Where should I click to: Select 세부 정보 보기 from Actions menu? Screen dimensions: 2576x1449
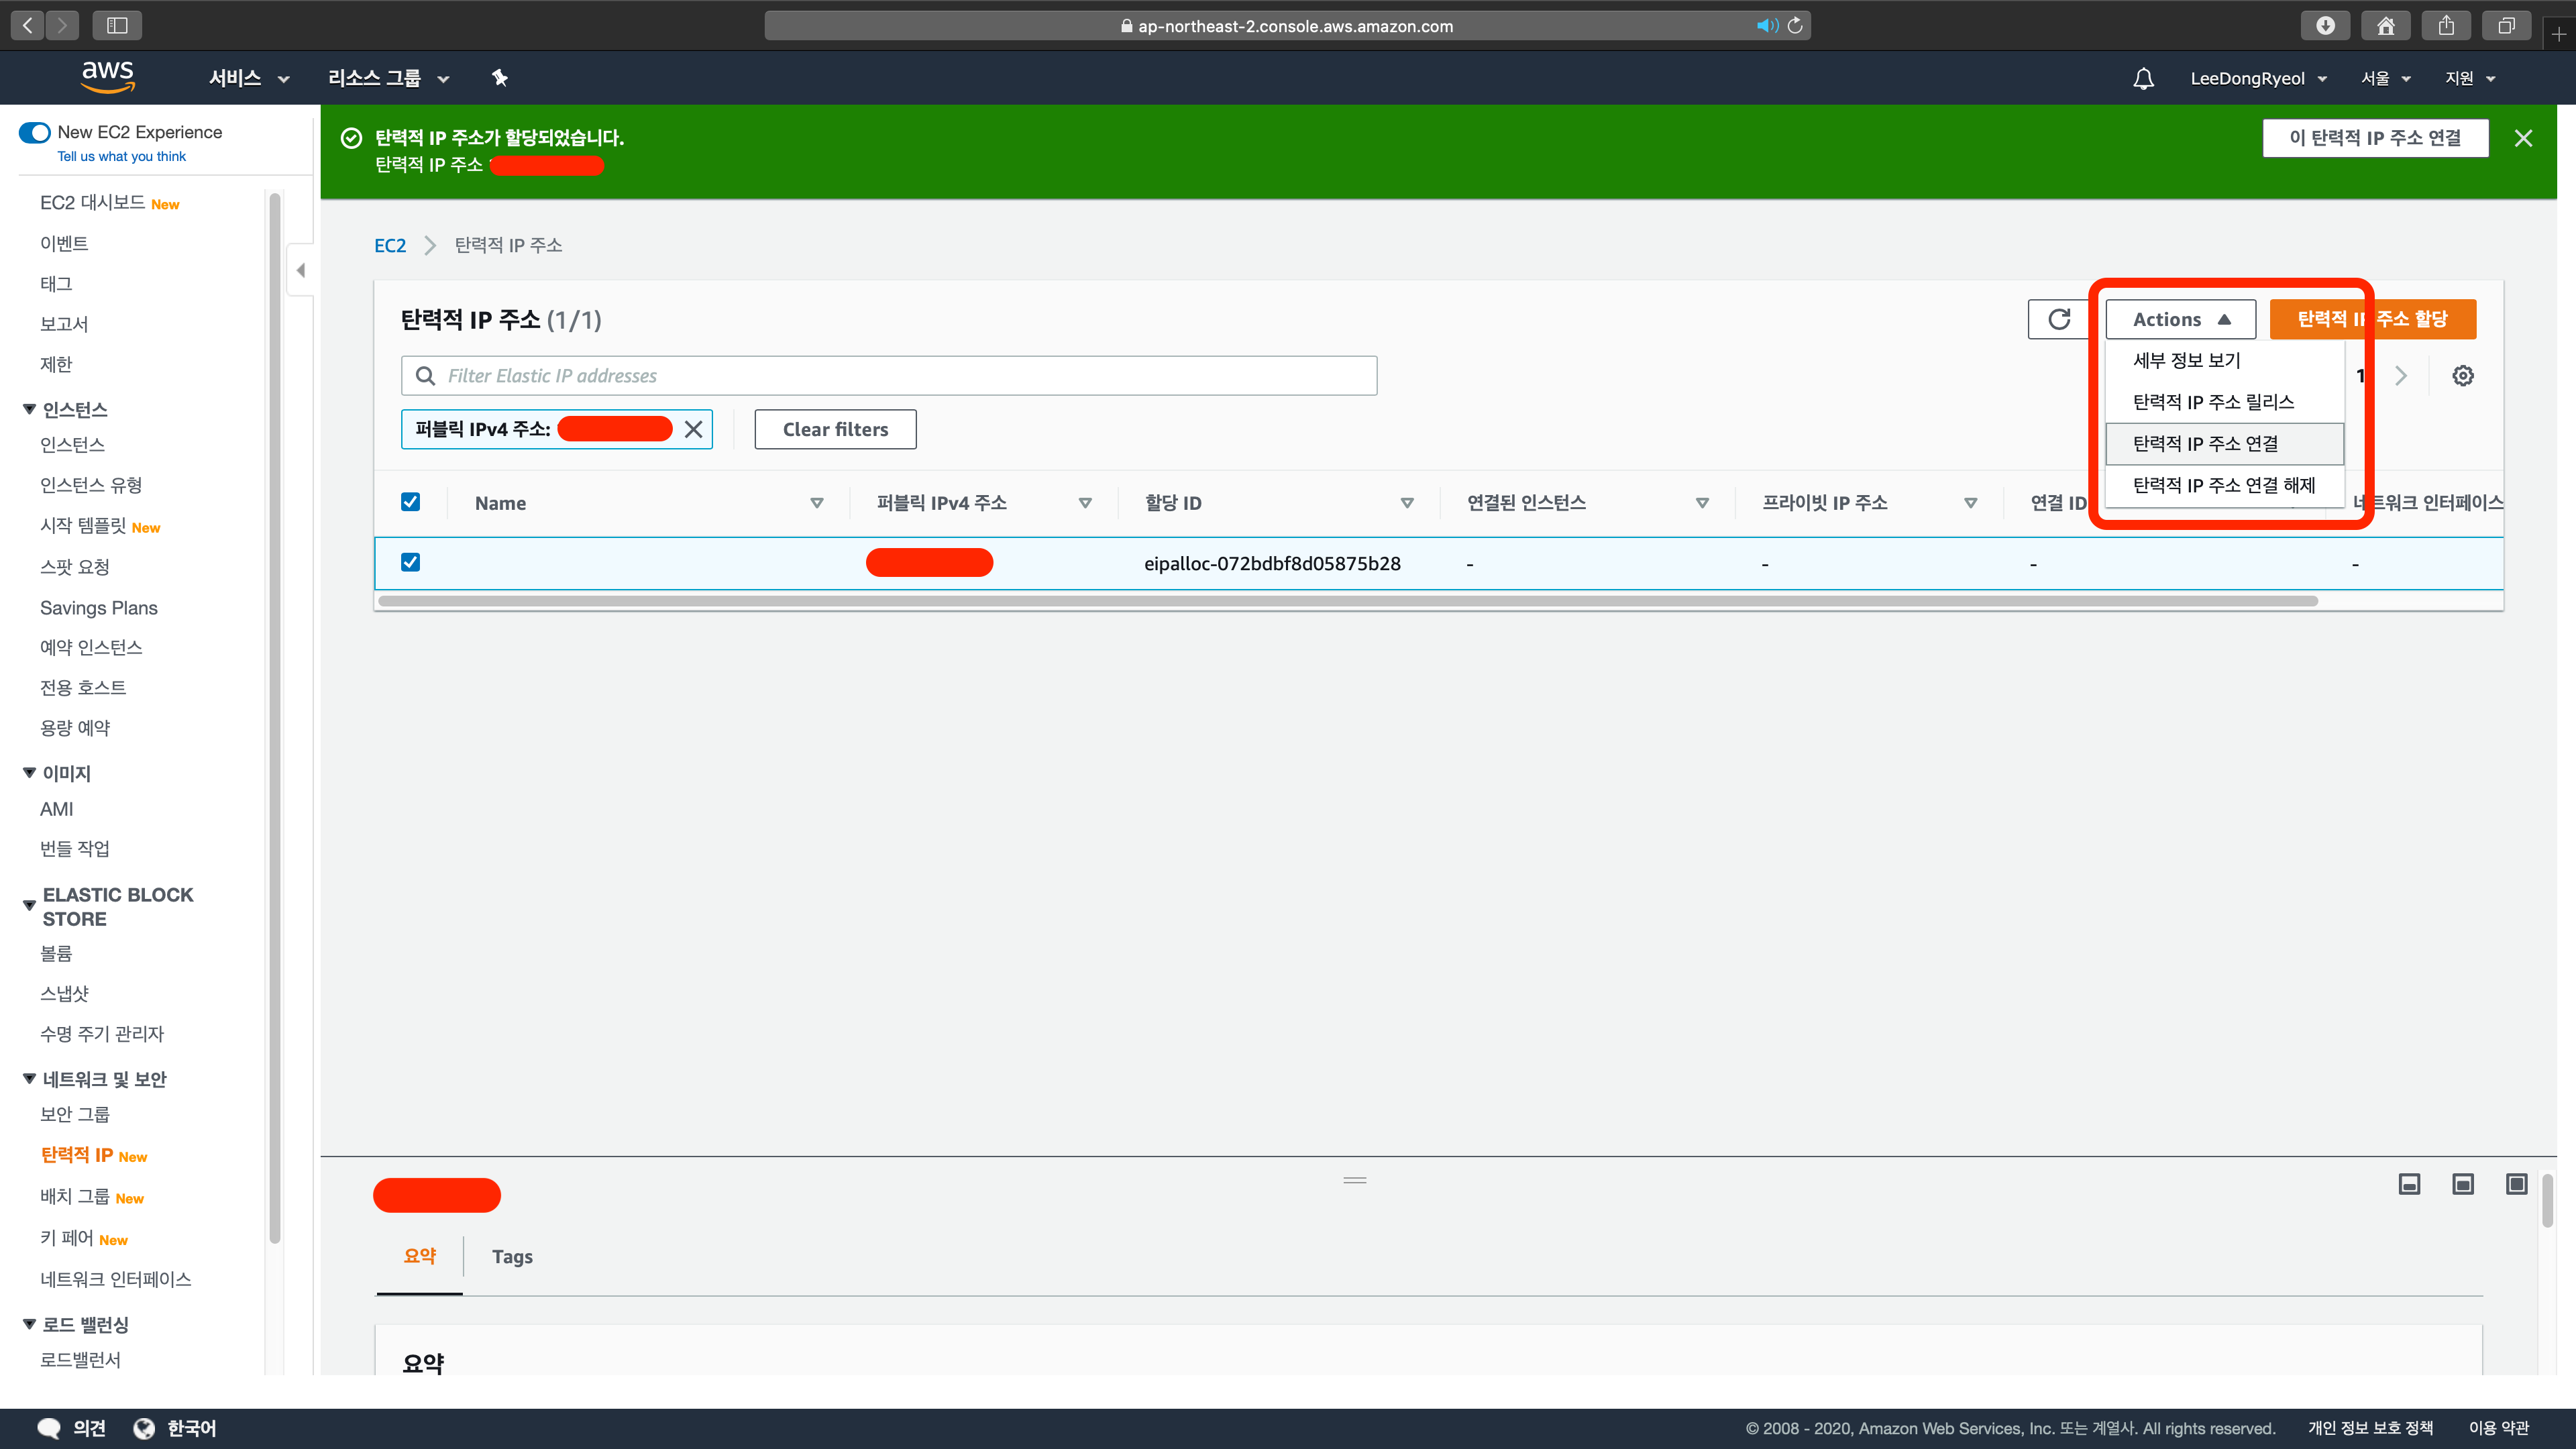(x=2224, y=360)
